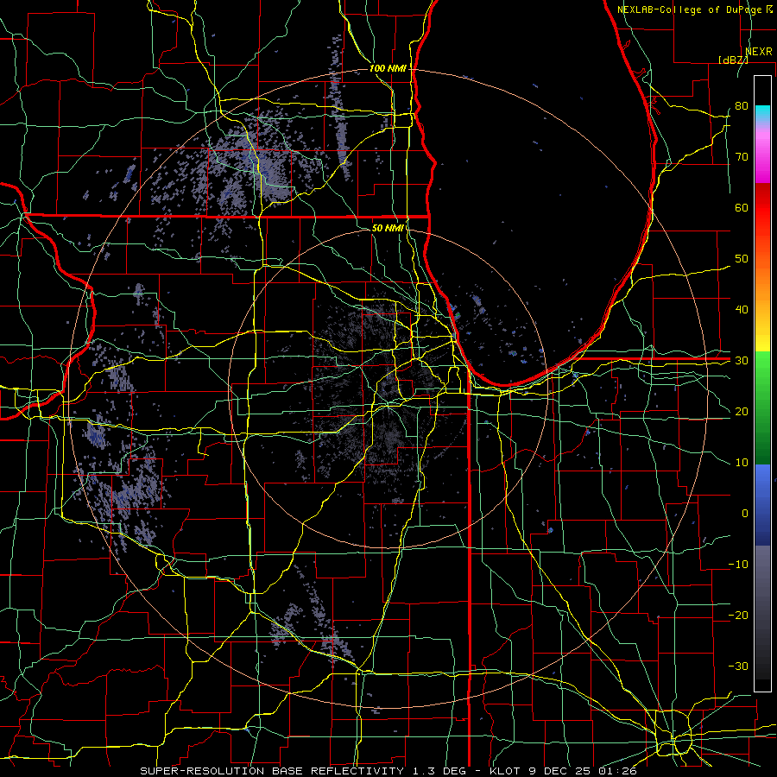Select the -10 dBZ scale label
This screenshot has height=777, width=777.
click(738, 565)
